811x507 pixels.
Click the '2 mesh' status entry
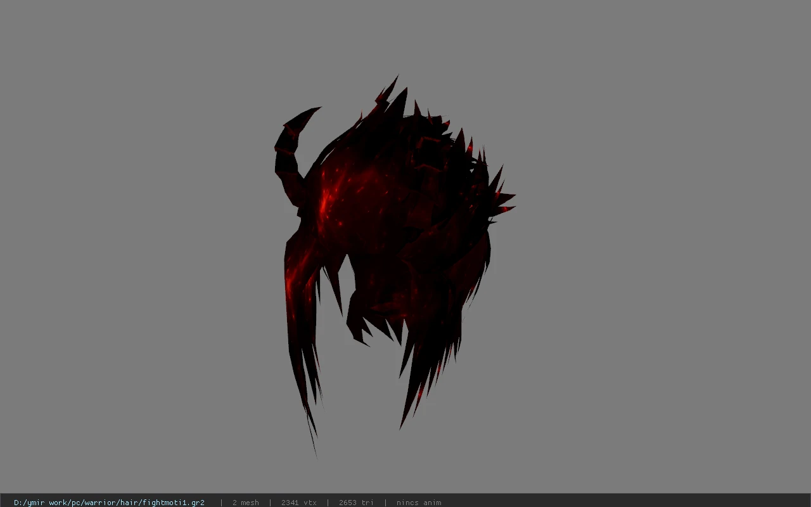click(x=245, y=503)
